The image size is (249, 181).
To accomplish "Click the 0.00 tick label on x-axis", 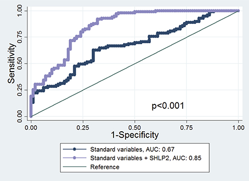I will (31, 128).
